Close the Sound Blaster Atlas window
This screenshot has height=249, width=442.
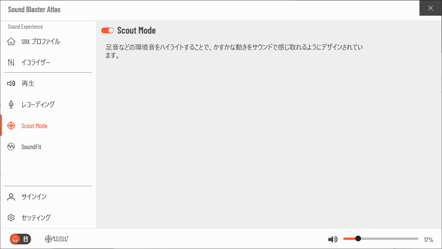(431, 8)
